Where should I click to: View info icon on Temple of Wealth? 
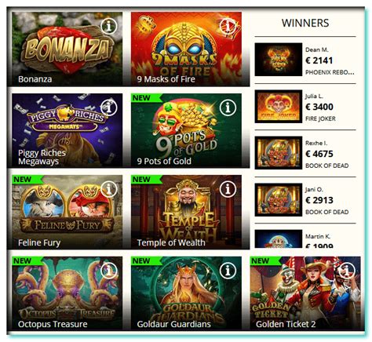tap(228, 189)
